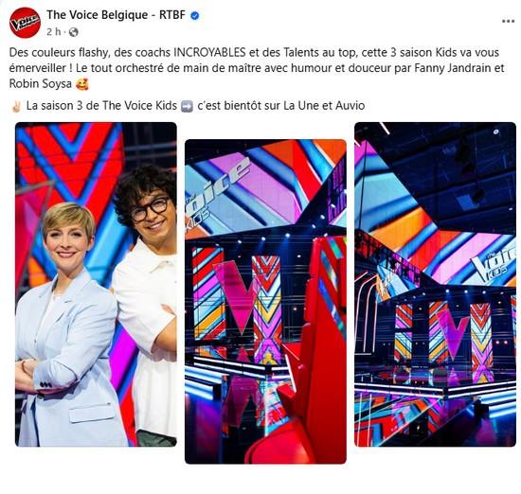This screenshot has width=521, height=494.
Task: Click The Voice Kids logo in middle photo
Action: [216, 189]
